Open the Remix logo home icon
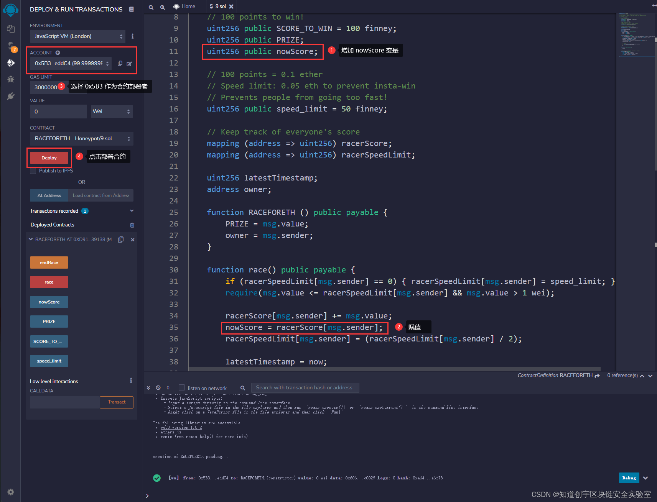This screenshot has width=657, height=502. [x=10, y=10]
